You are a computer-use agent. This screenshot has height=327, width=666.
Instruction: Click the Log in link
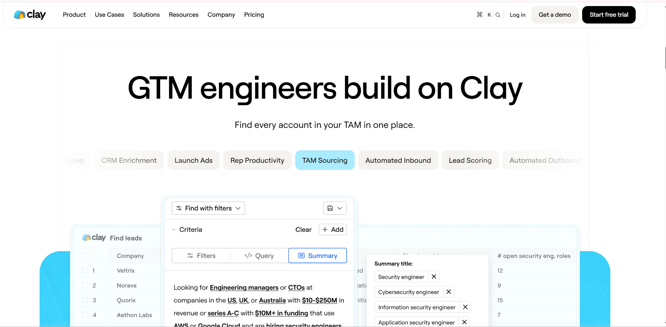click(x=517, y=15)
